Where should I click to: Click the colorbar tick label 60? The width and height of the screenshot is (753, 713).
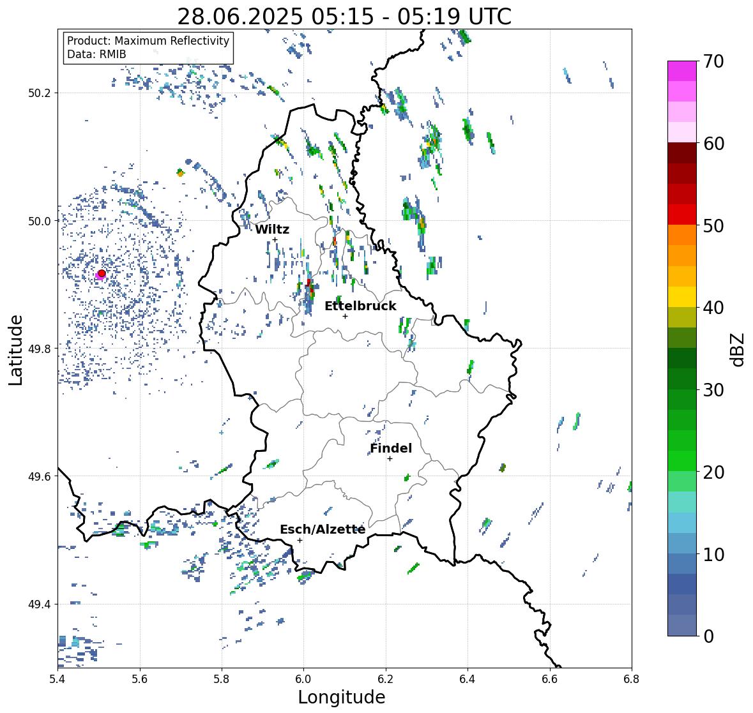coord(713,144)
